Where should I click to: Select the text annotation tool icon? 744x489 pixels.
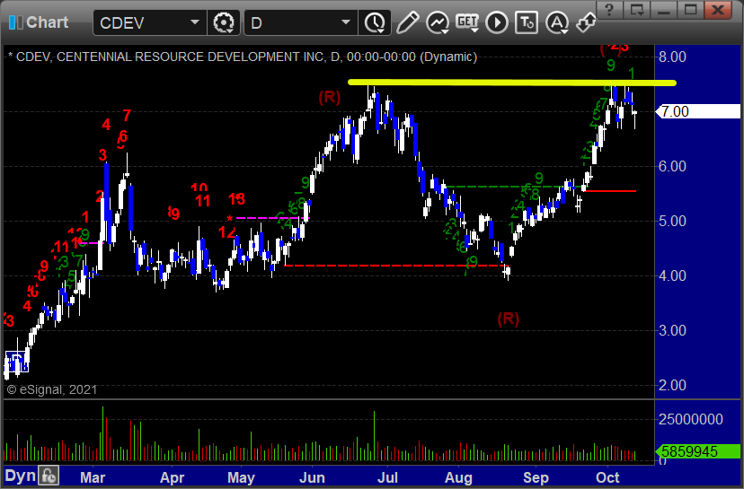(x=527, y=22)
